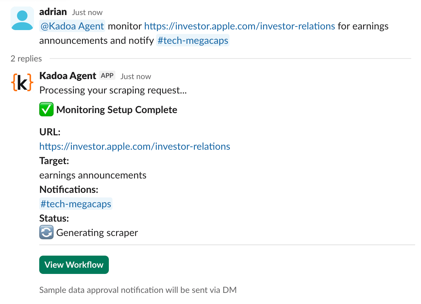The width and height of the screenshot is (421, 304).
Task: Click the blue sync arrows status emoji
Action: click(x=46, y=233)
